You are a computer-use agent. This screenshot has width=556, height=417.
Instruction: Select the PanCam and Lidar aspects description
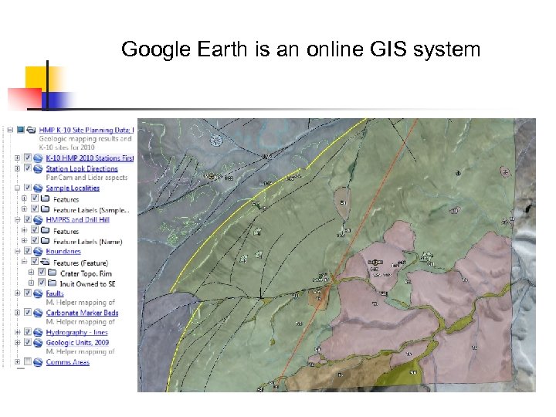click(86, 178)
